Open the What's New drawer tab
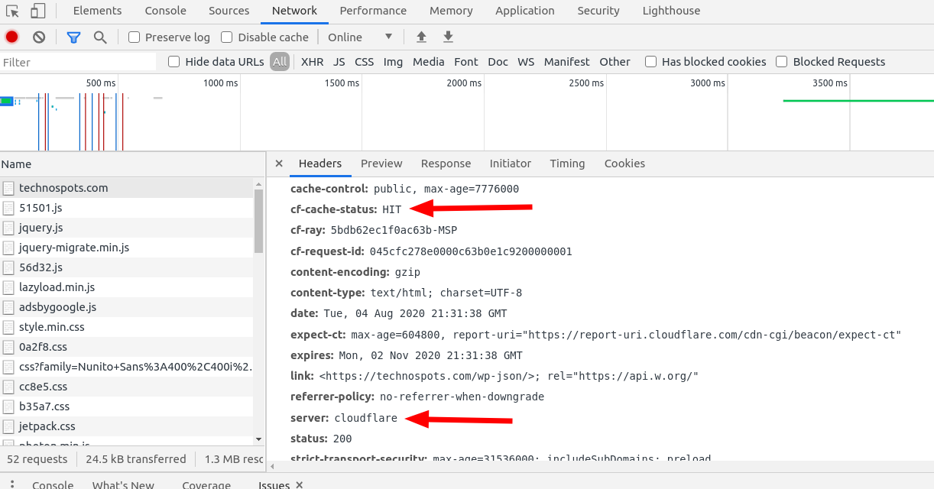 click(x=123, y=484)
